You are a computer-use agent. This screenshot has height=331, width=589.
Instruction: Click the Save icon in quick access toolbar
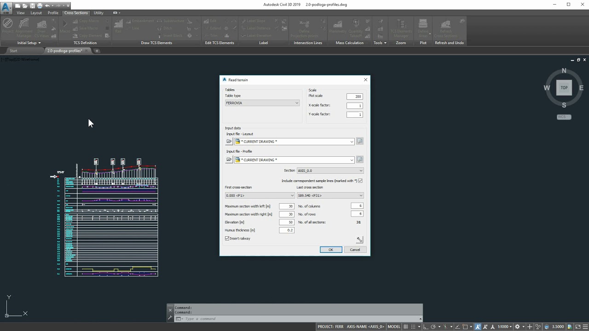tap(32, 6)
